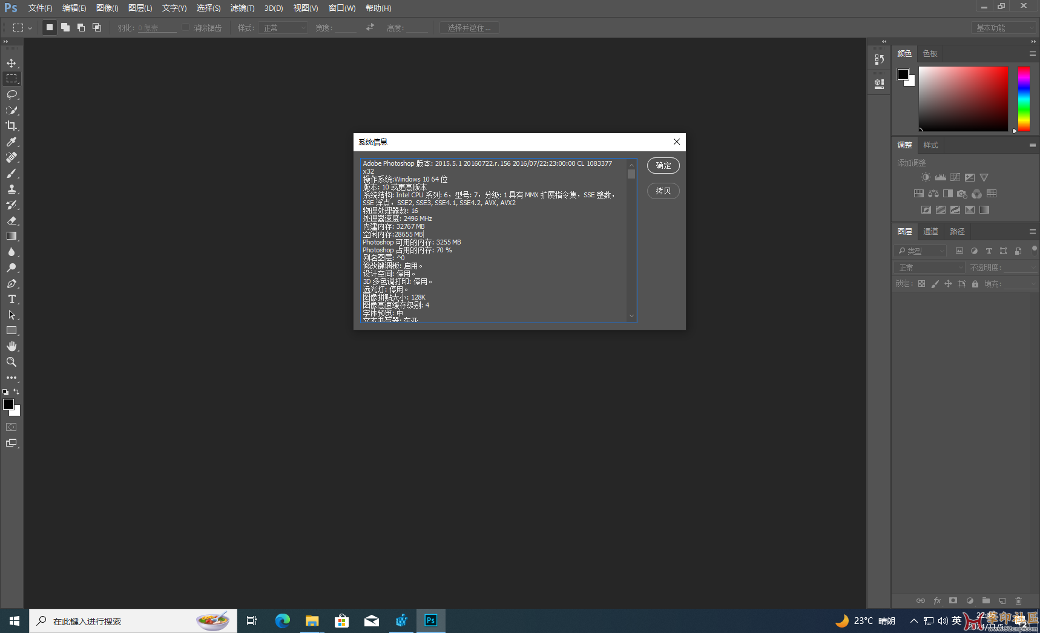The width and height of the screenshot is (1040, 633).
Task: Select the Move tool
Action: pyautogui.click(x=12, y=63)
